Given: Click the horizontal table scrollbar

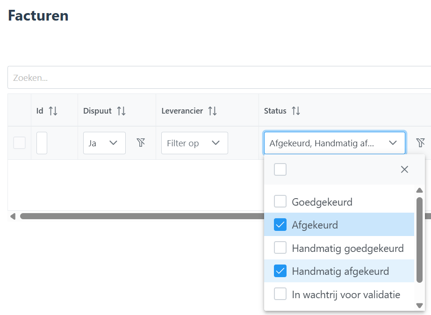Looking at the screenshot, I should [x=140, y=216].
